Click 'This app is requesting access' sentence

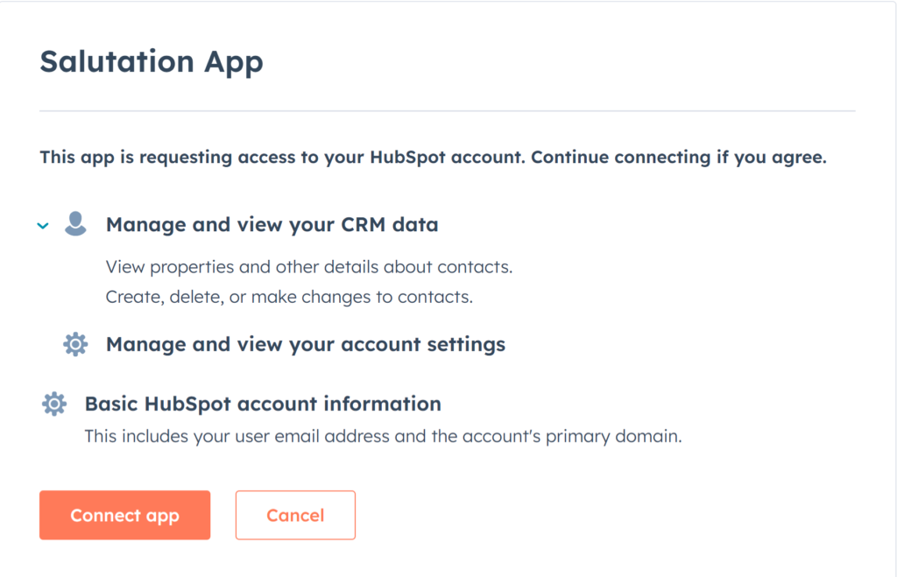[283, 158]
